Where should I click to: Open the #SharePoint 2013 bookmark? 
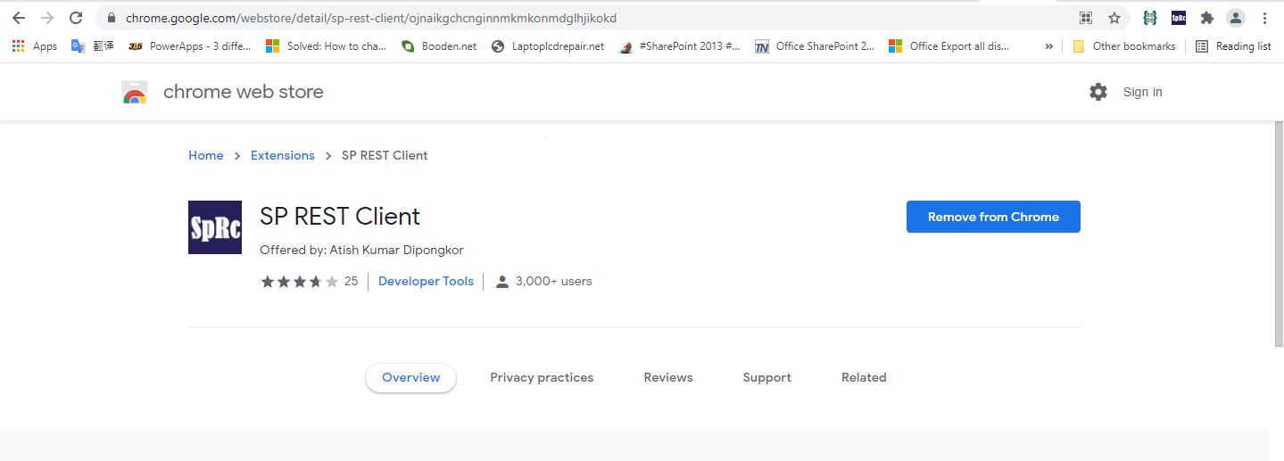click(x=681, y=46)
